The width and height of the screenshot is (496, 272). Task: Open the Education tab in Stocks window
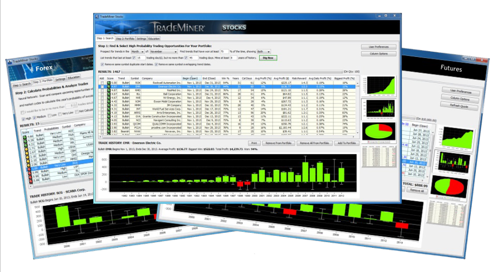tap(153, 39)
